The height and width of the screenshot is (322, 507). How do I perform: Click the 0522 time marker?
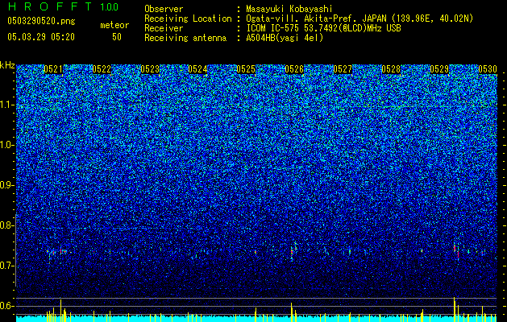[x=102, y=69]
